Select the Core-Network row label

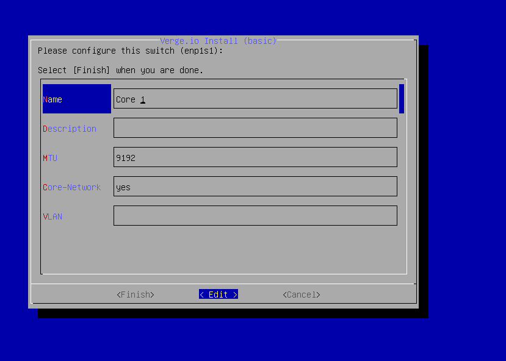[71, 187]
